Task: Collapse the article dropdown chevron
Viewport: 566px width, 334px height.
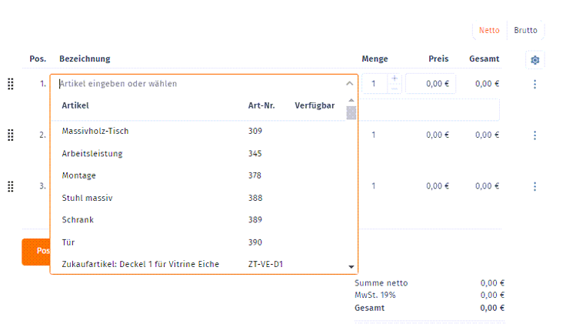Action: tap(349, 84)
